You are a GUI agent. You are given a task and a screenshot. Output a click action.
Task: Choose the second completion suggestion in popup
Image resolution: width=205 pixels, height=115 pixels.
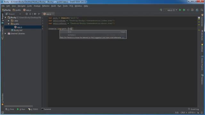click(93, 35)
